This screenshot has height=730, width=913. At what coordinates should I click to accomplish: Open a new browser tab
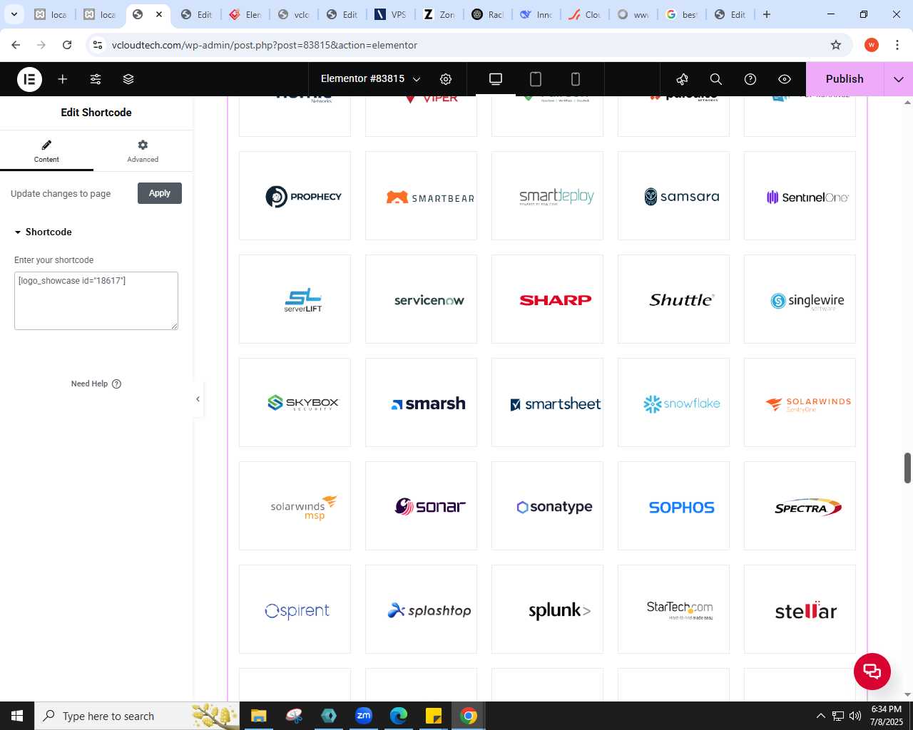coord(767,14)
